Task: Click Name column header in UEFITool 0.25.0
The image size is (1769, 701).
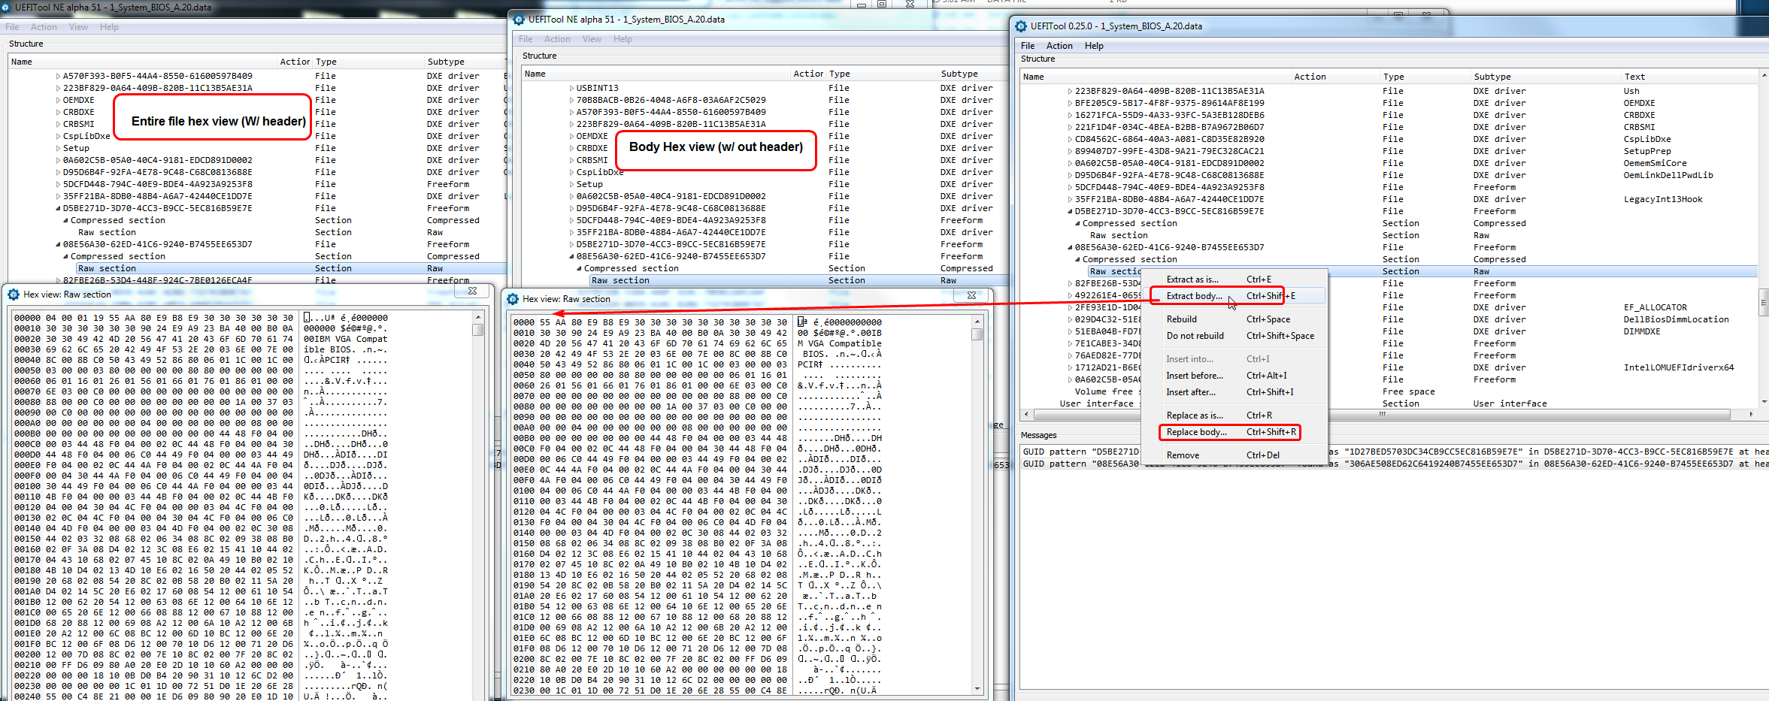Action: 1156,77
